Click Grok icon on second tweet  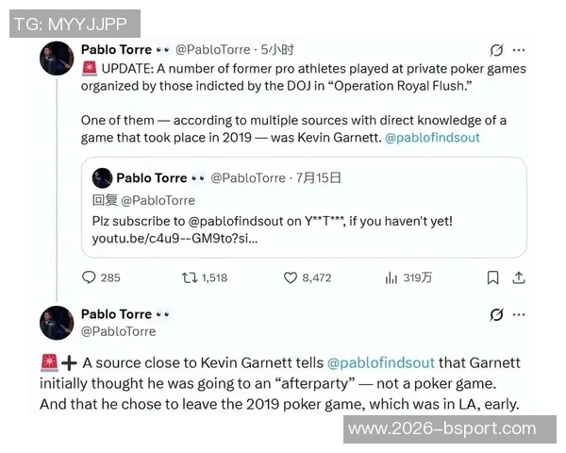(x=496, y=315)
